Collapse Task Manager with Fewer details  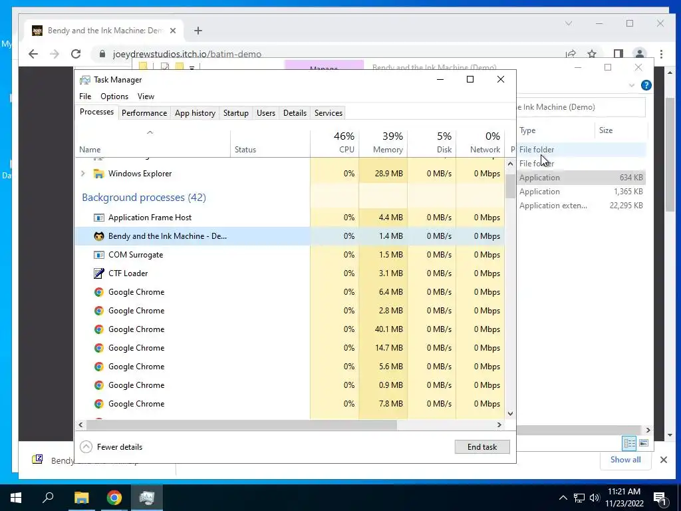click(111, 446)
